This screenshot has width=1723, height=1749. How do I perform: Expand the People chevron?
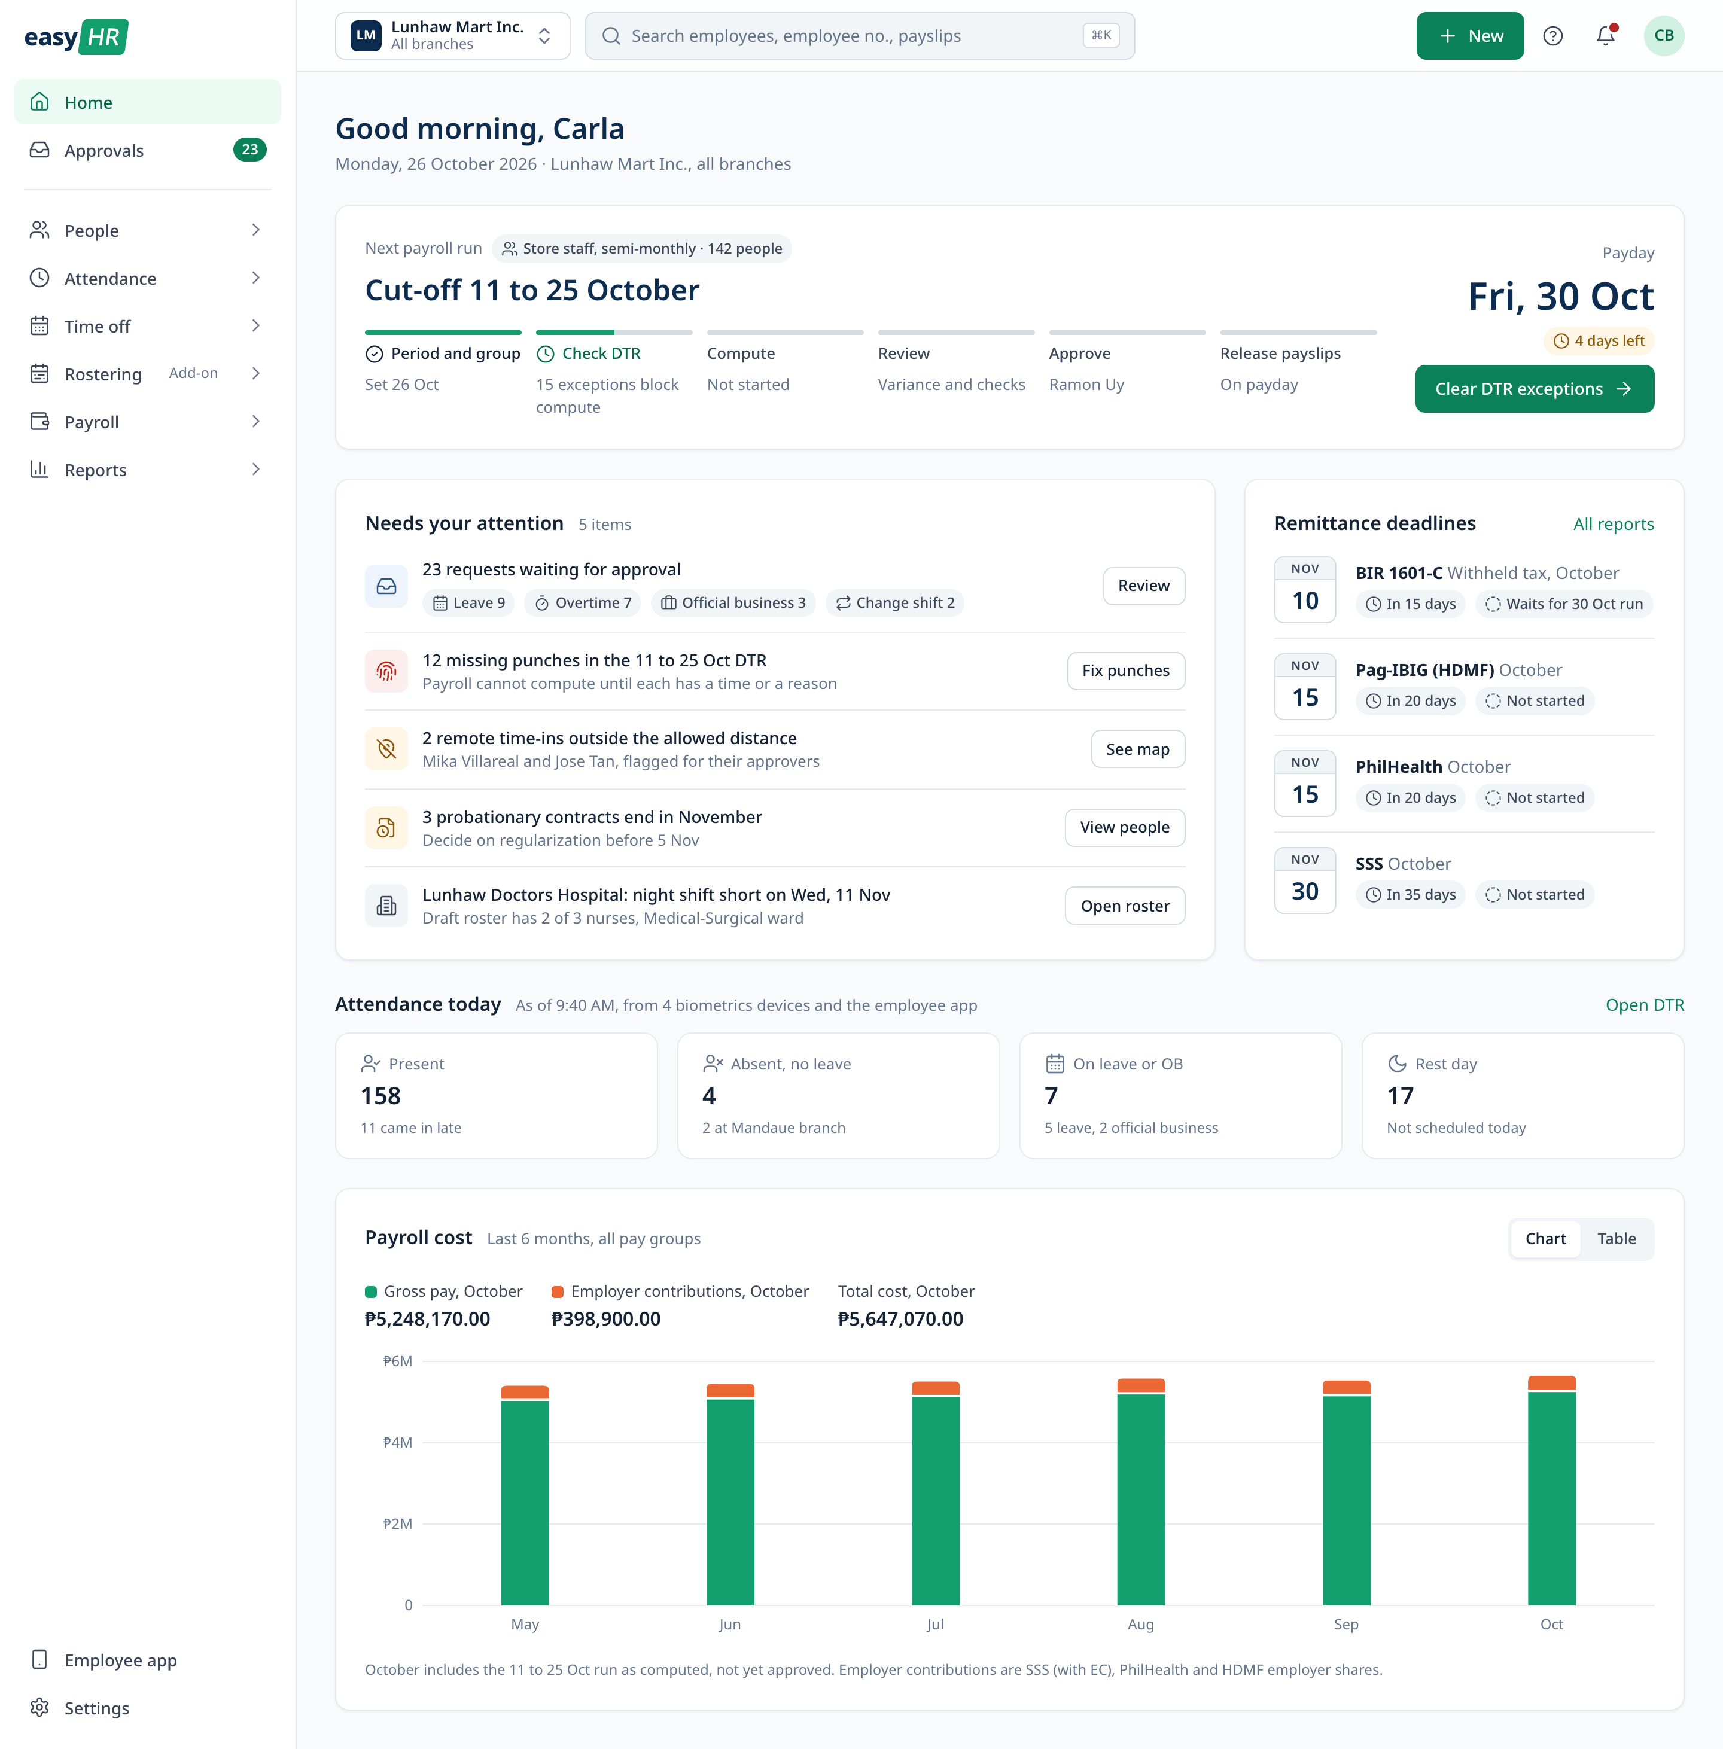point(256,230)
